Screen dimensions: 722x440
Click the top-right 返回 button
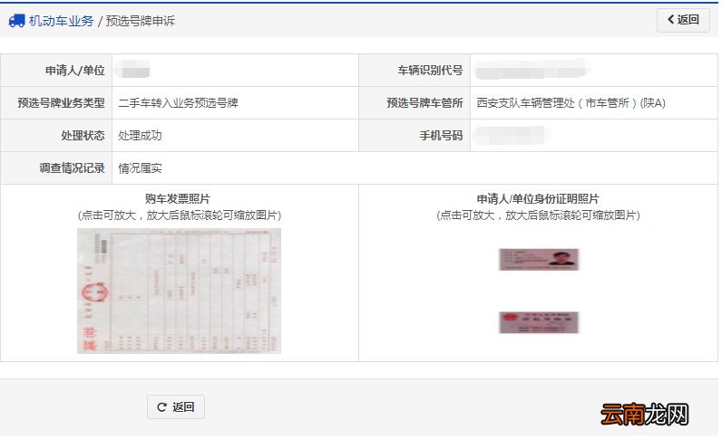[x=683, y=20]
